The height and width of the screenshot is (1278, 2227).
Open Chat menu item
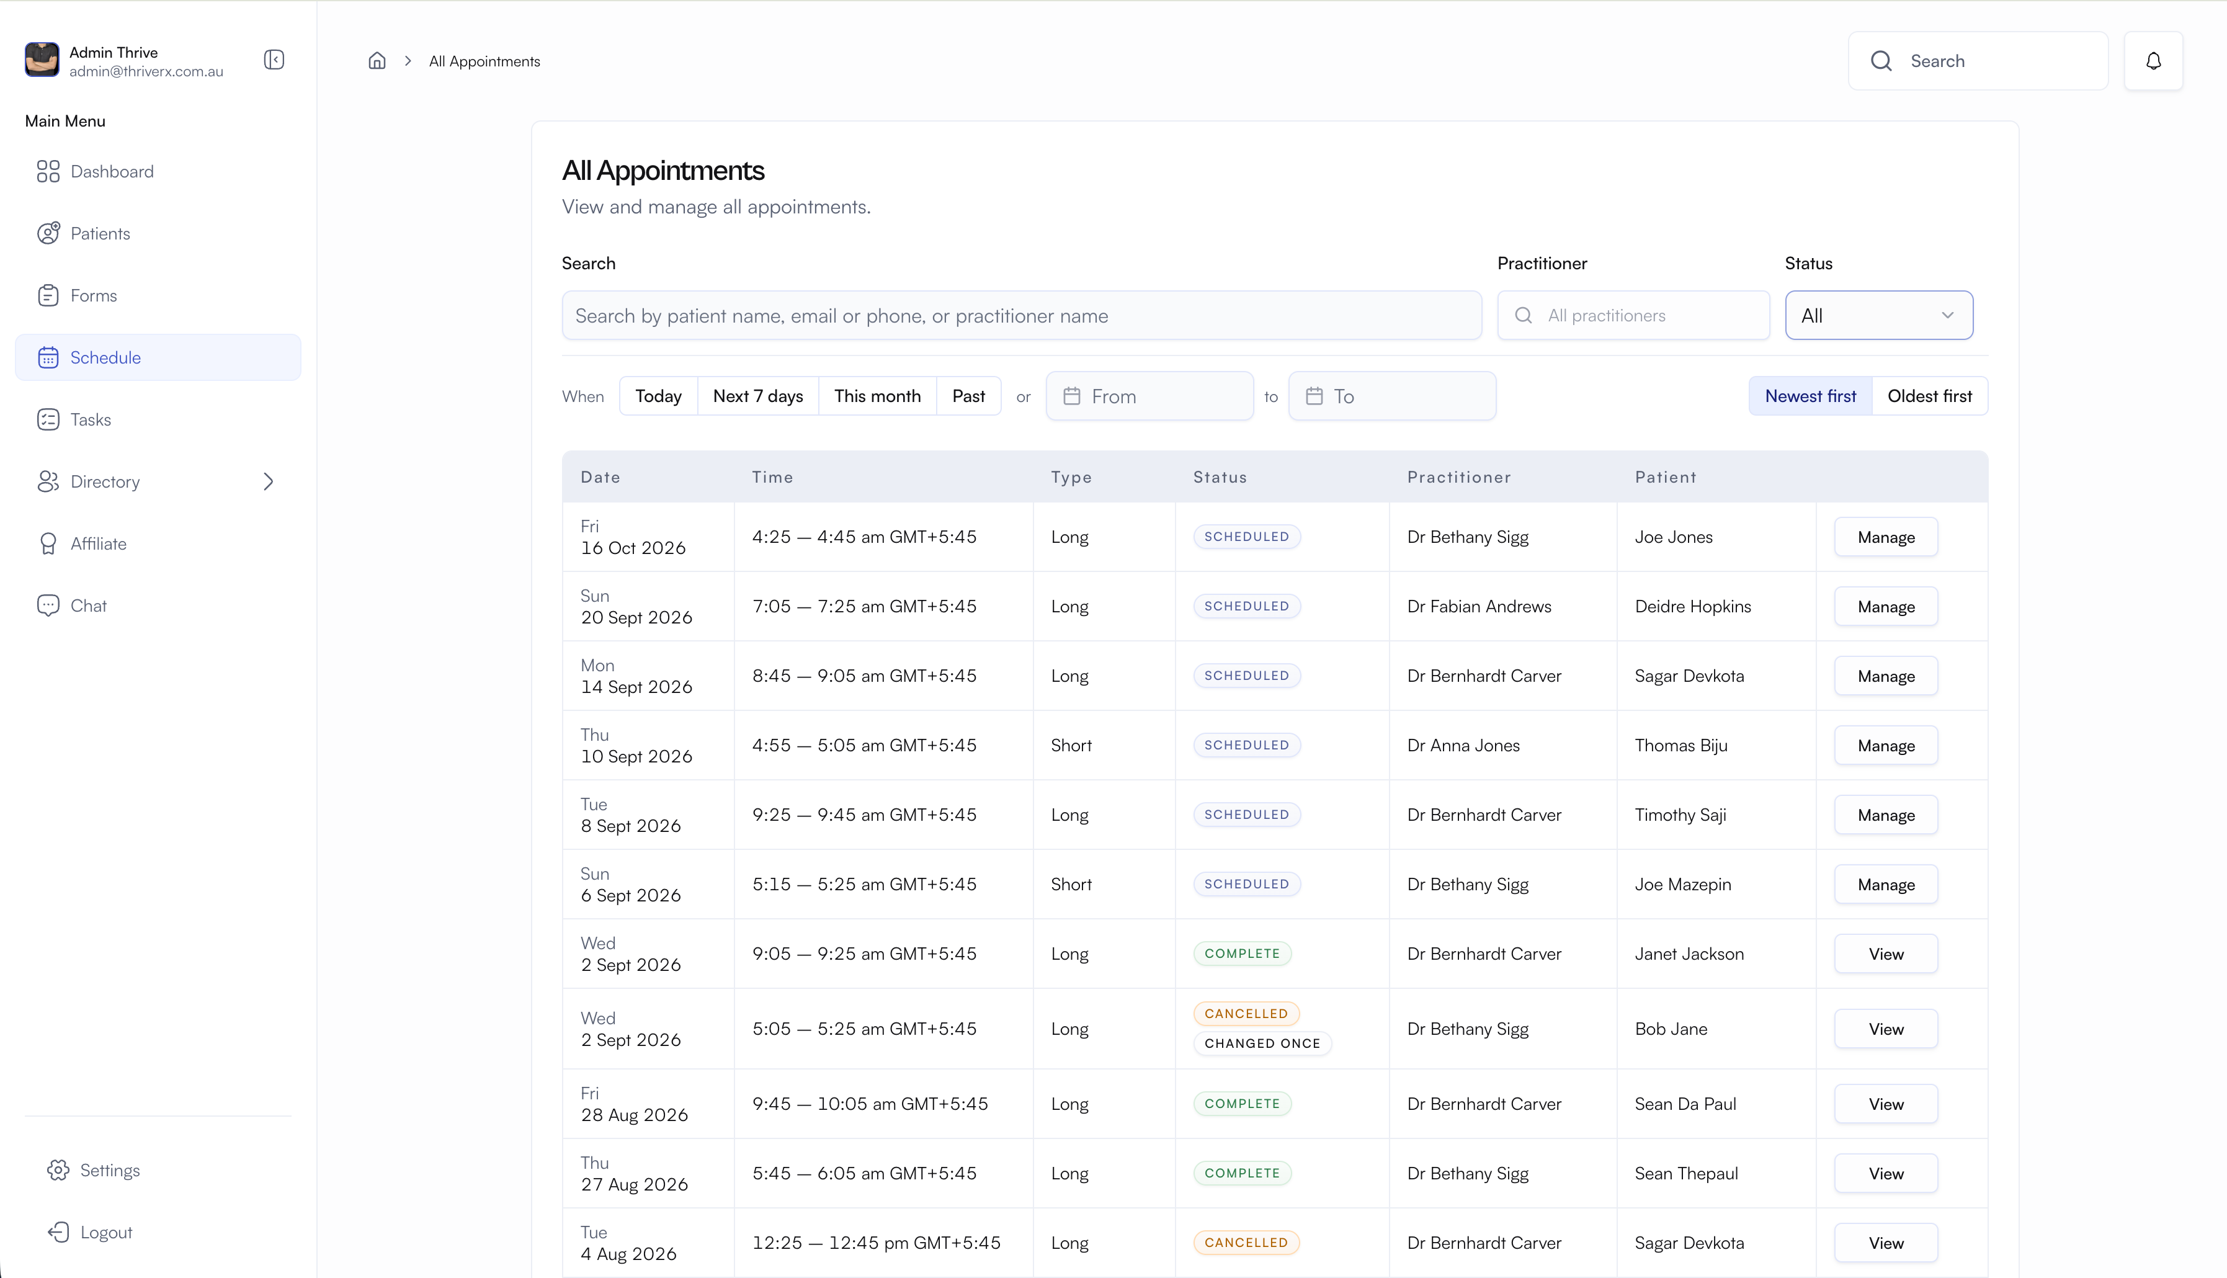[158, 605]
